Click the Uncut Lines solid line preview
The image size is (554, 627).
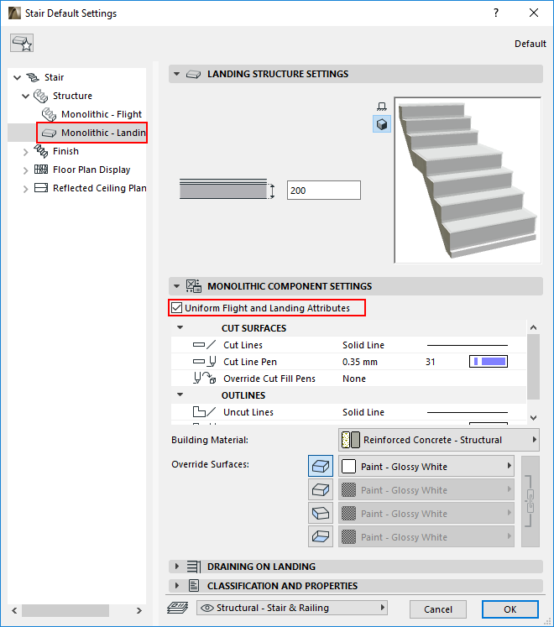pyautogui.click(x=468, y=412)
